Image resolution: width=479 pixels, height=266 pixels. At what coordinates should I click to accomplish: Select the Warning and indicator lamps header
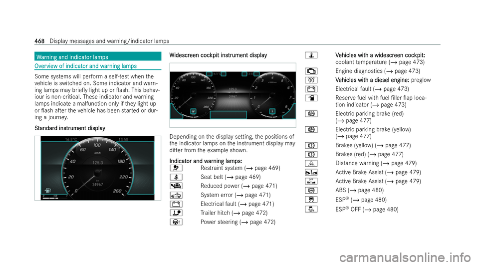pyautogui.click(x=98, y=56)
